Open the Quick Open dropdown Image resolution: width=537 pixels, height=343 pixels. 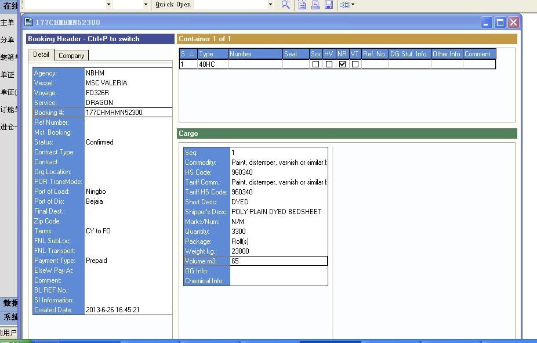click(270, 5)
